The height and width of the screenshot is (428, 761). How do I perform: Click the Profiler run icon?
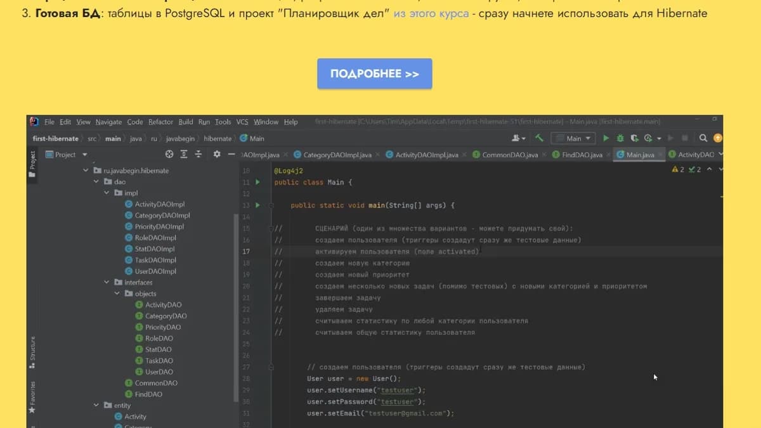pos(648,138)
